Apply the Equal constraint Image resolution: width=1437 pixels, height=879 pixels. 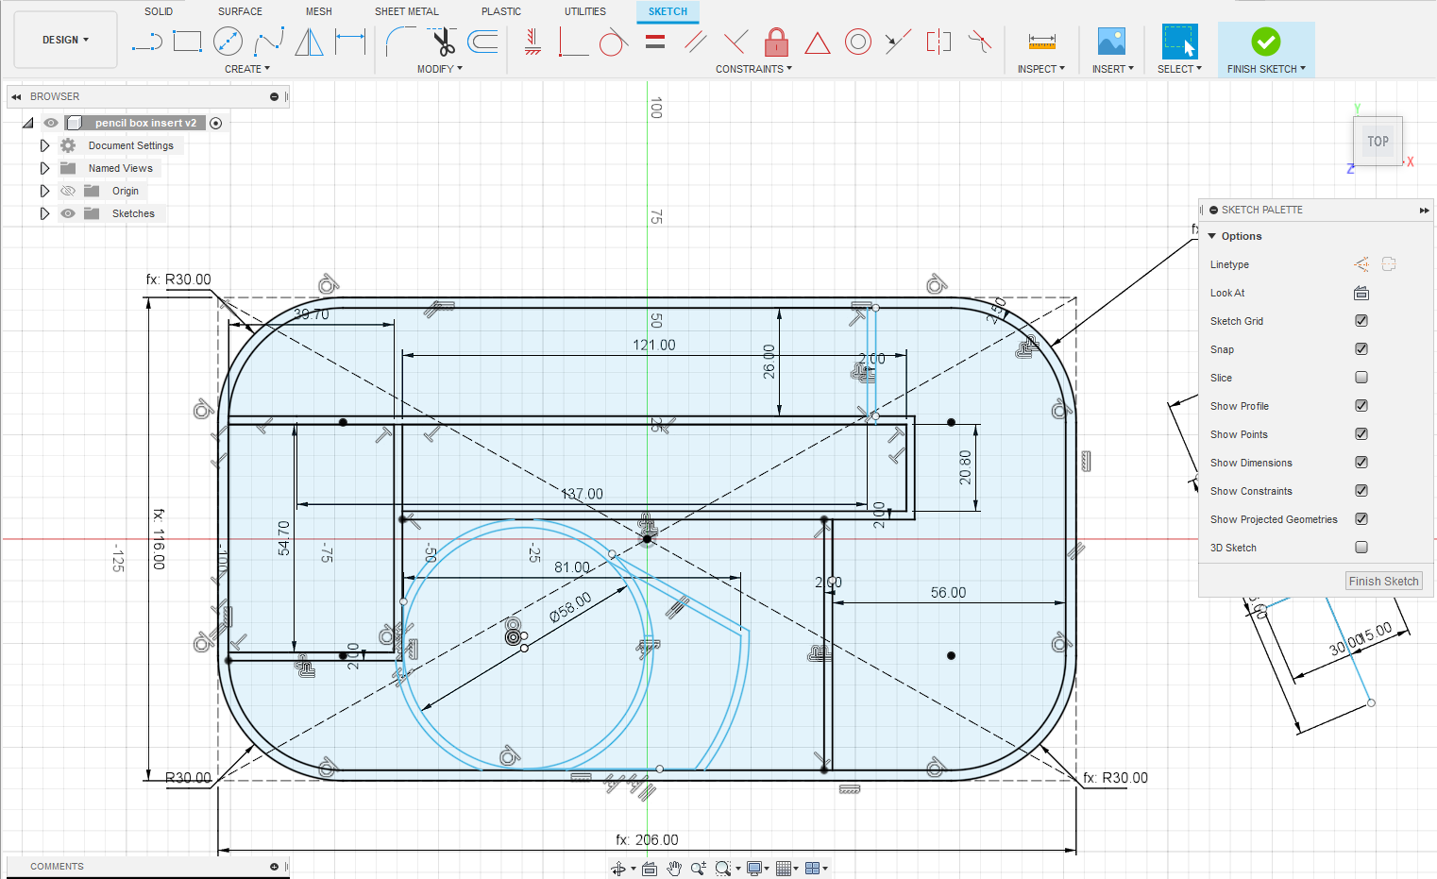(x=654, y=42)
